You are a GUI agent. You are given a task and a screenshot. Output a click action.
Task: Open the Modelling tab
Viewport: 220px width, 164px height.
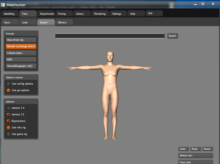(x=9, y=14)
